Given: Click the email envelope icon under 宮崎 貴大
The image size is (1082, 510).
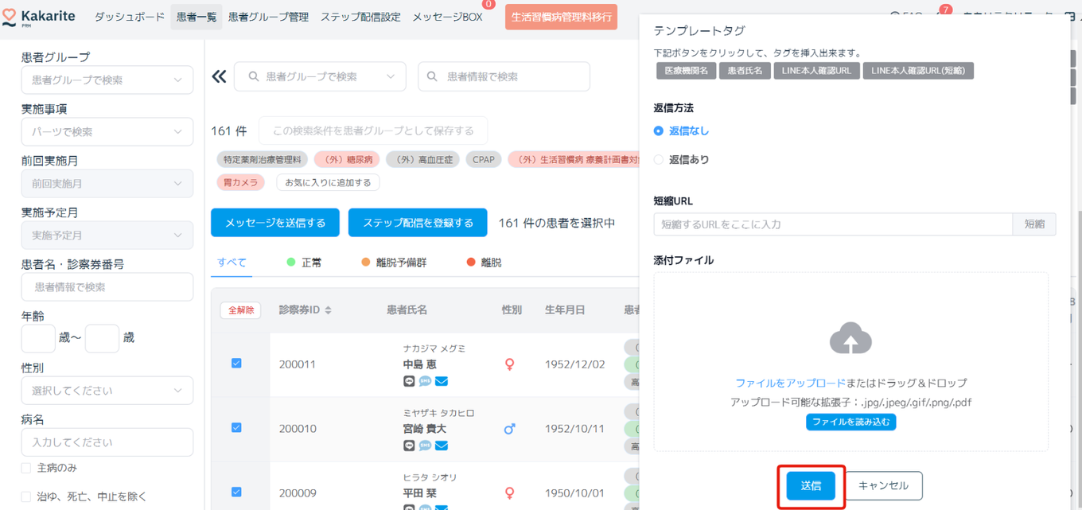Looking at the screenshot, I should pyautogui.click(x=442, y=446).
